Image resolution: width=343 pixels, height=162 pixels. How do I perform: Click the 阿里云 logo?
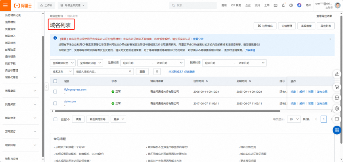pos(23,6)
